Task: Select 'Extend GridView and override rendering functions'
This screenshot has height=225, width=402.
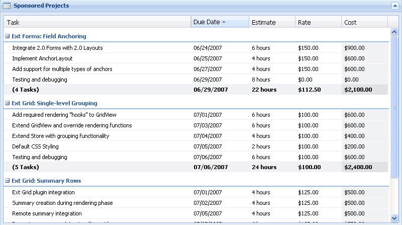Action: 72,125
